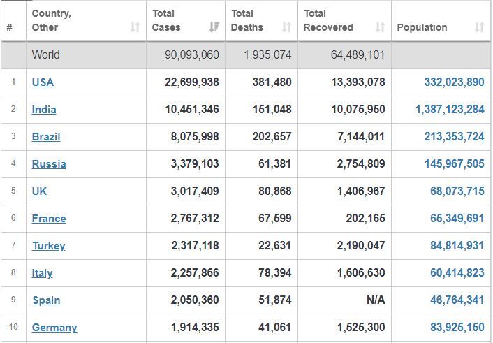Viewport: 493px width, 343px height.
Task: Open the Russia country link
Action: pos(49,164)
